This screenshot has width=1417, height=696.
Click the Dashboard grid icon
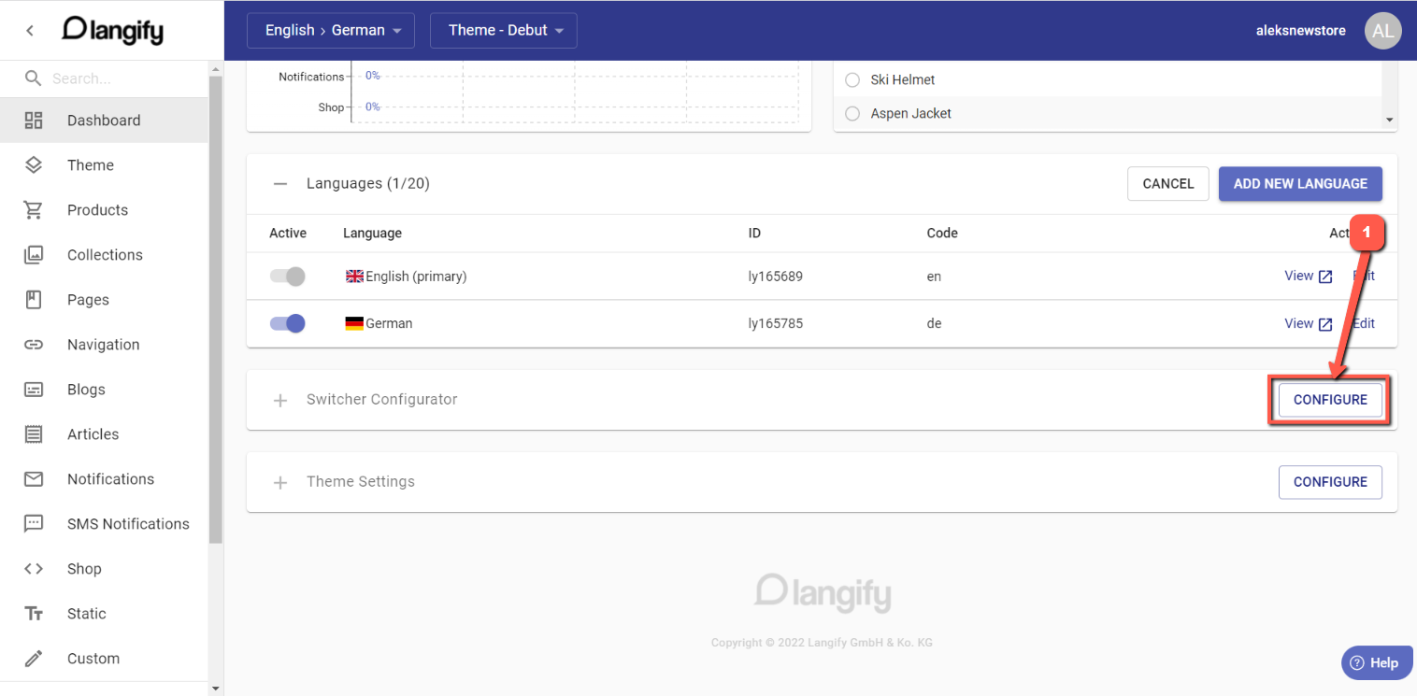tap(34, 121)
